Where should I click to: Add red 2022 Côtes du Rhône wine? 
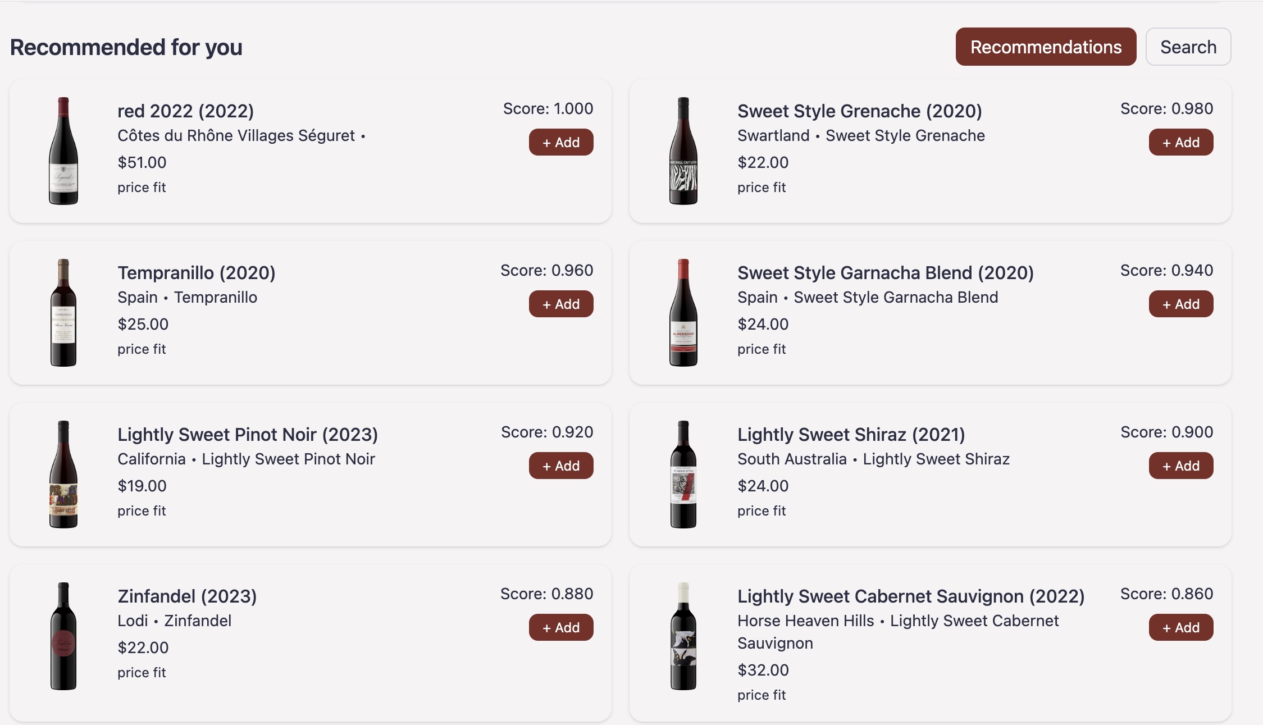[561, 143]
